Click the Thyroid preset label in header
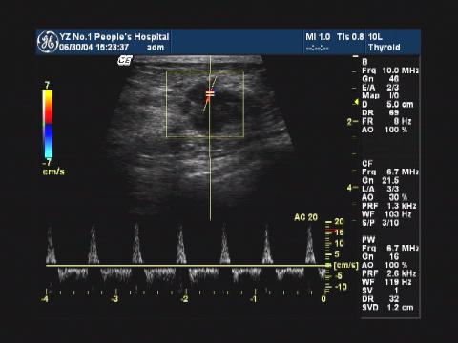The image size is (458, 343). [x=385, y=48]
